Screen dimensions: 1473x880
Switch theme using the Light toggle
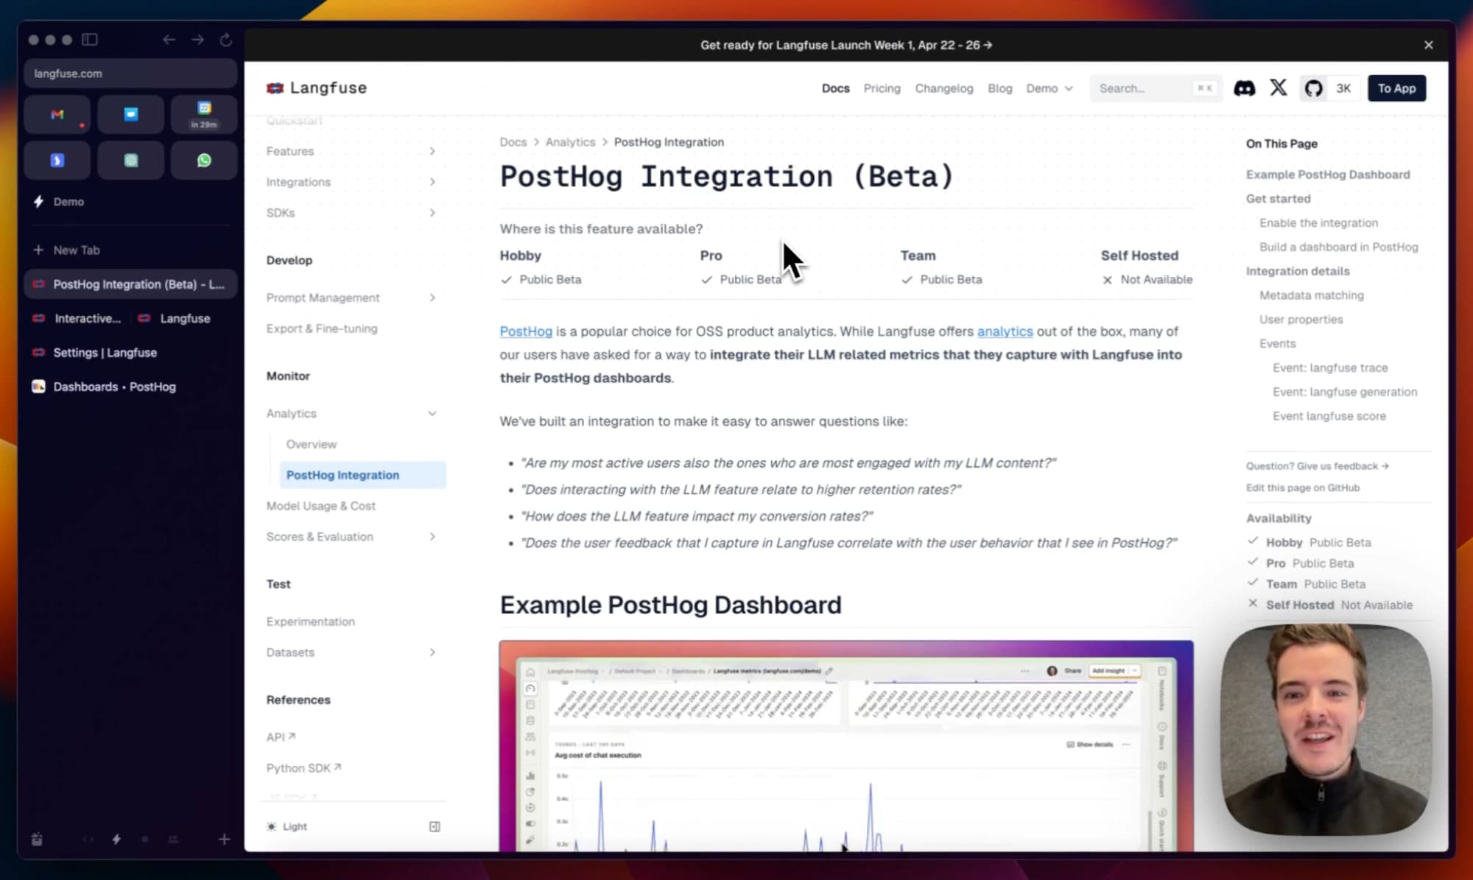tap(286, 826)
